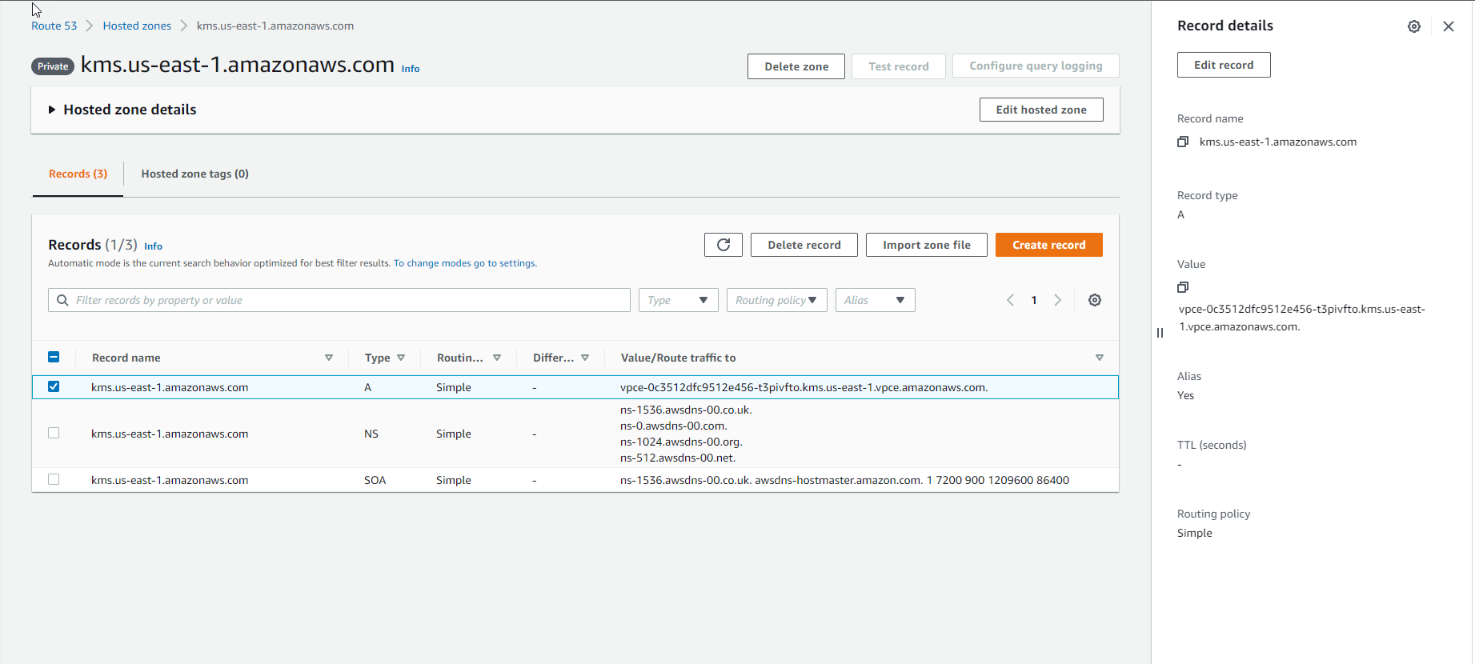Expand Hosted zone details section
The image size is (1475, 664).
point(52,110)
